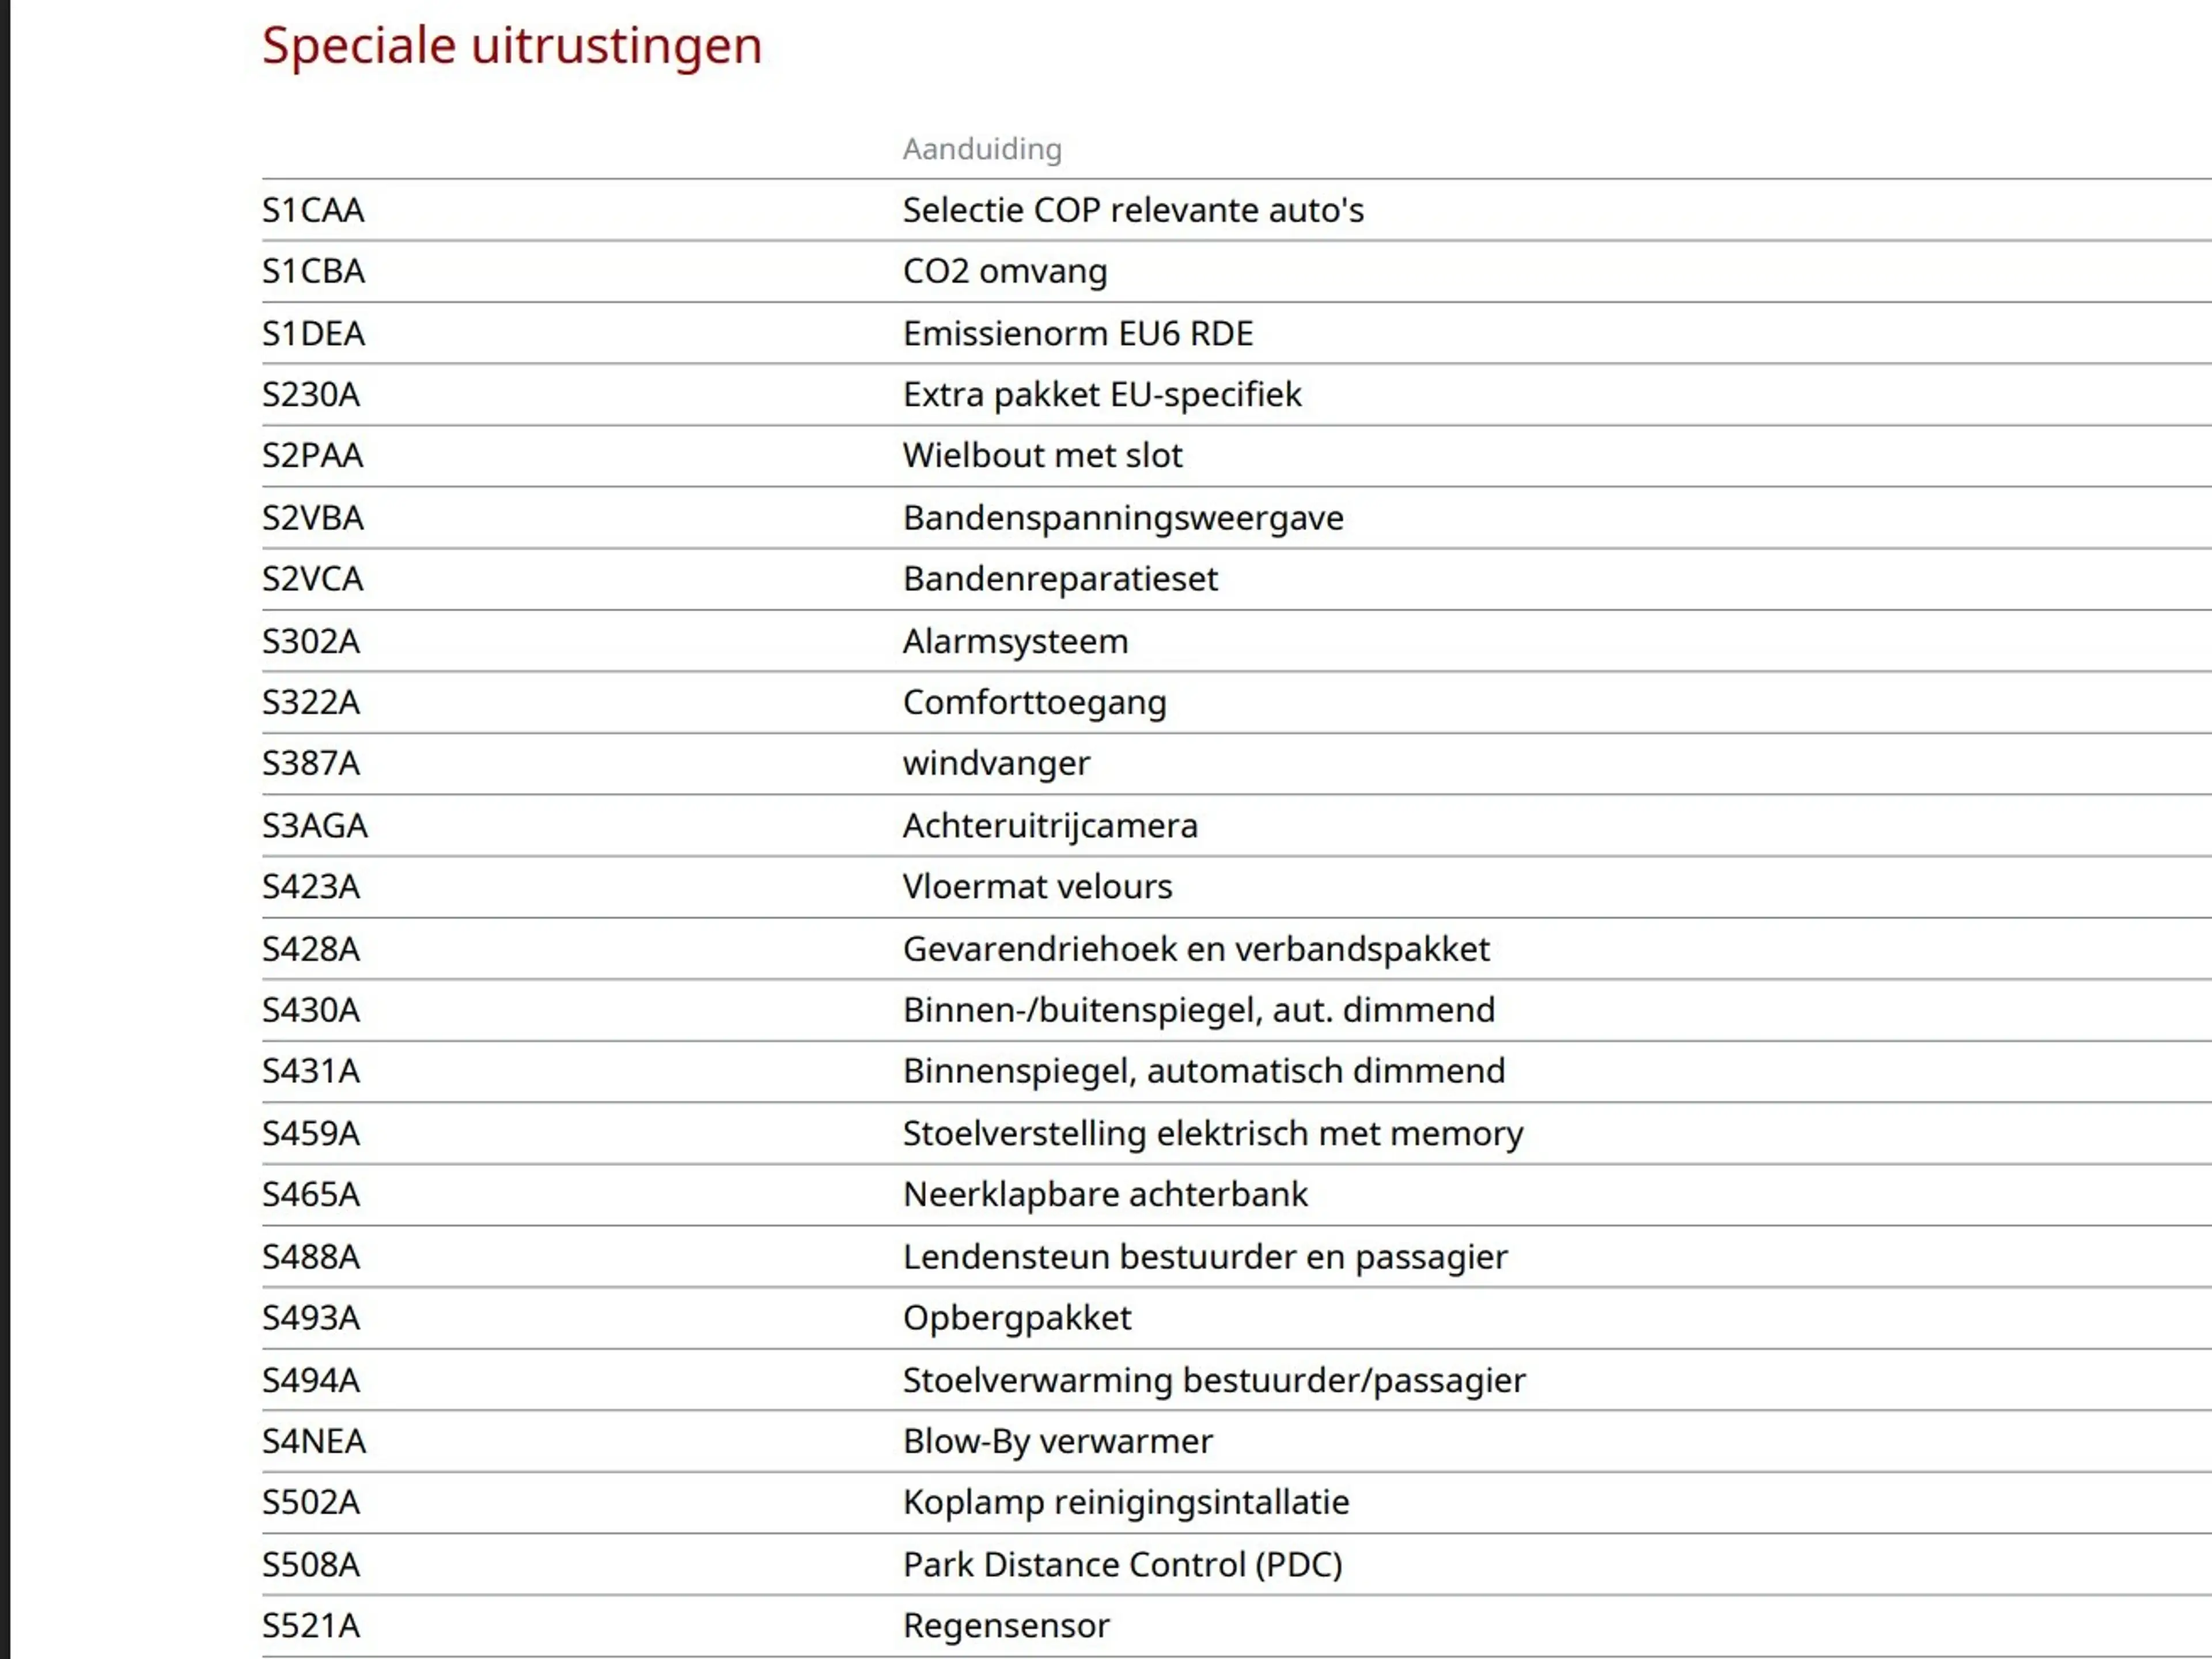Select Stoelverstelling elektrisch met memory
Screen dimensions: 2212x1659
tap(1213, 1134)
